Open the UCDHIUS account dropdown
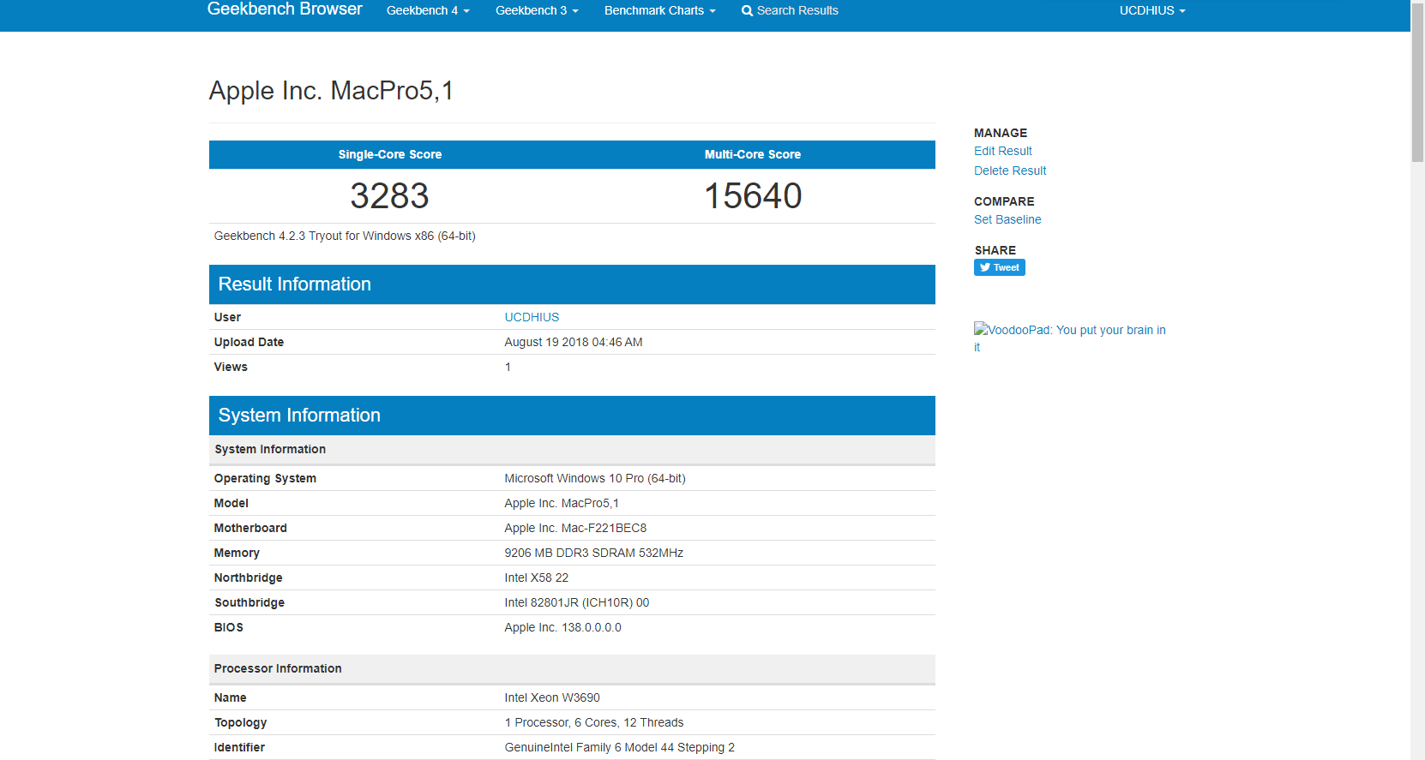The image size is (1425, 760). tap(1152, 10)
